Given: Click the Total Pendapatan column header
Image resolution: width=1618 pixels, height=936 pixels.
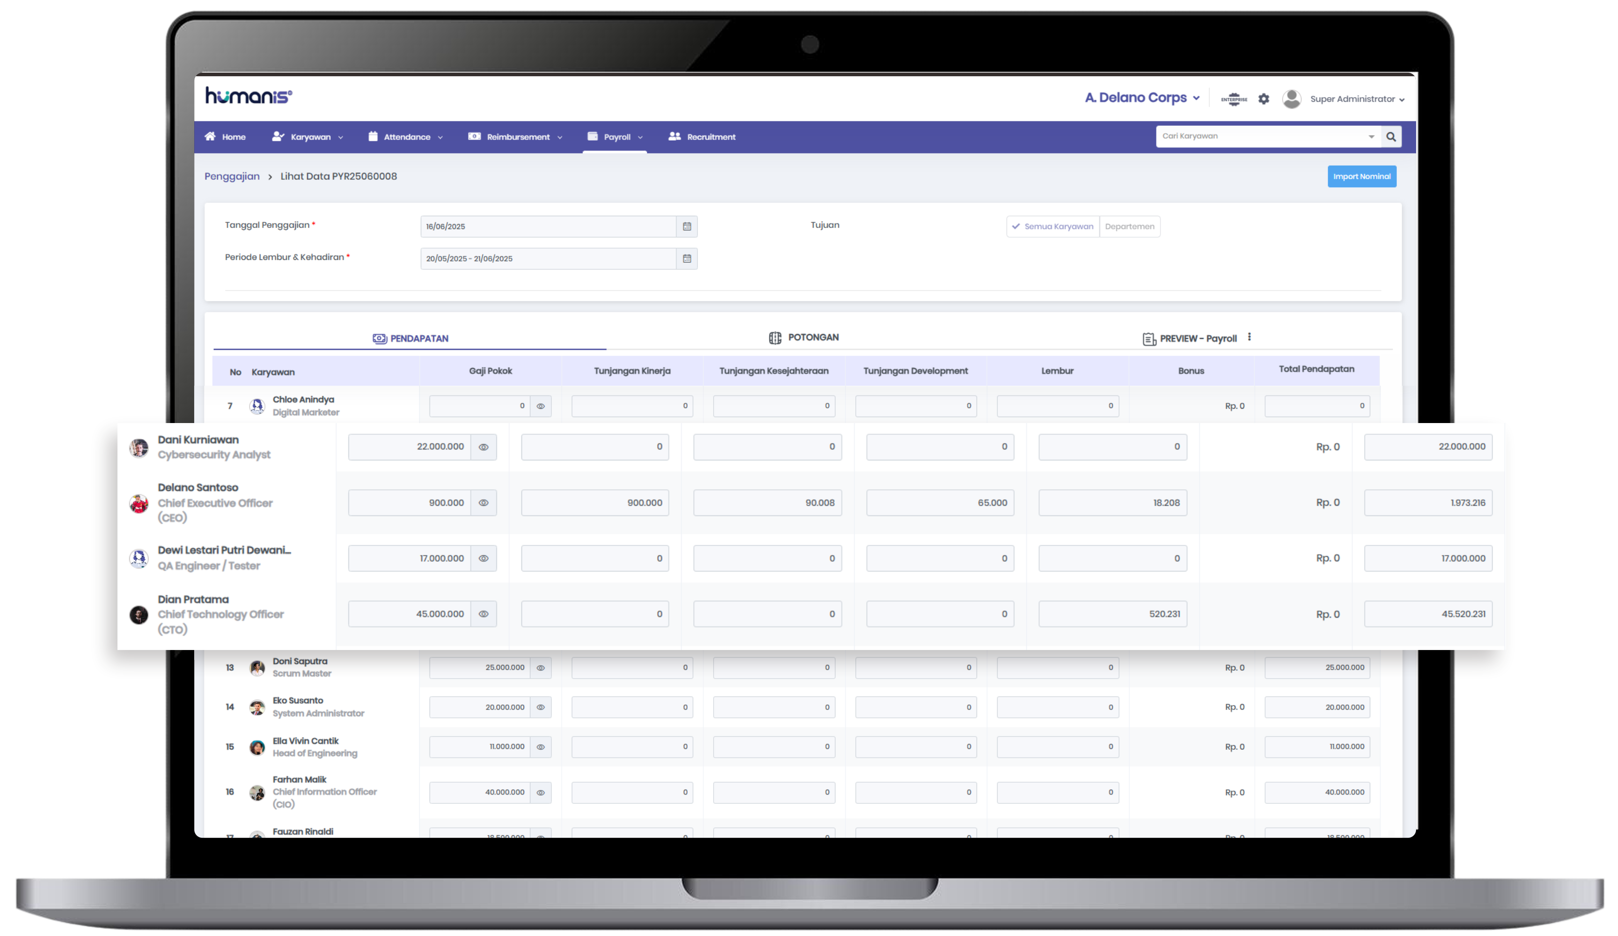Looking at the screenshot, I should click(1316, 369).
